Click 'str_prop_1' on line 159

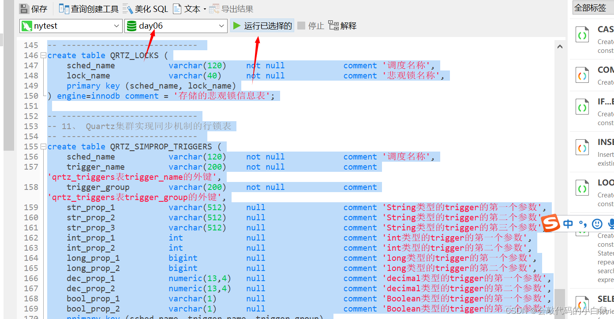click(91, 208)
